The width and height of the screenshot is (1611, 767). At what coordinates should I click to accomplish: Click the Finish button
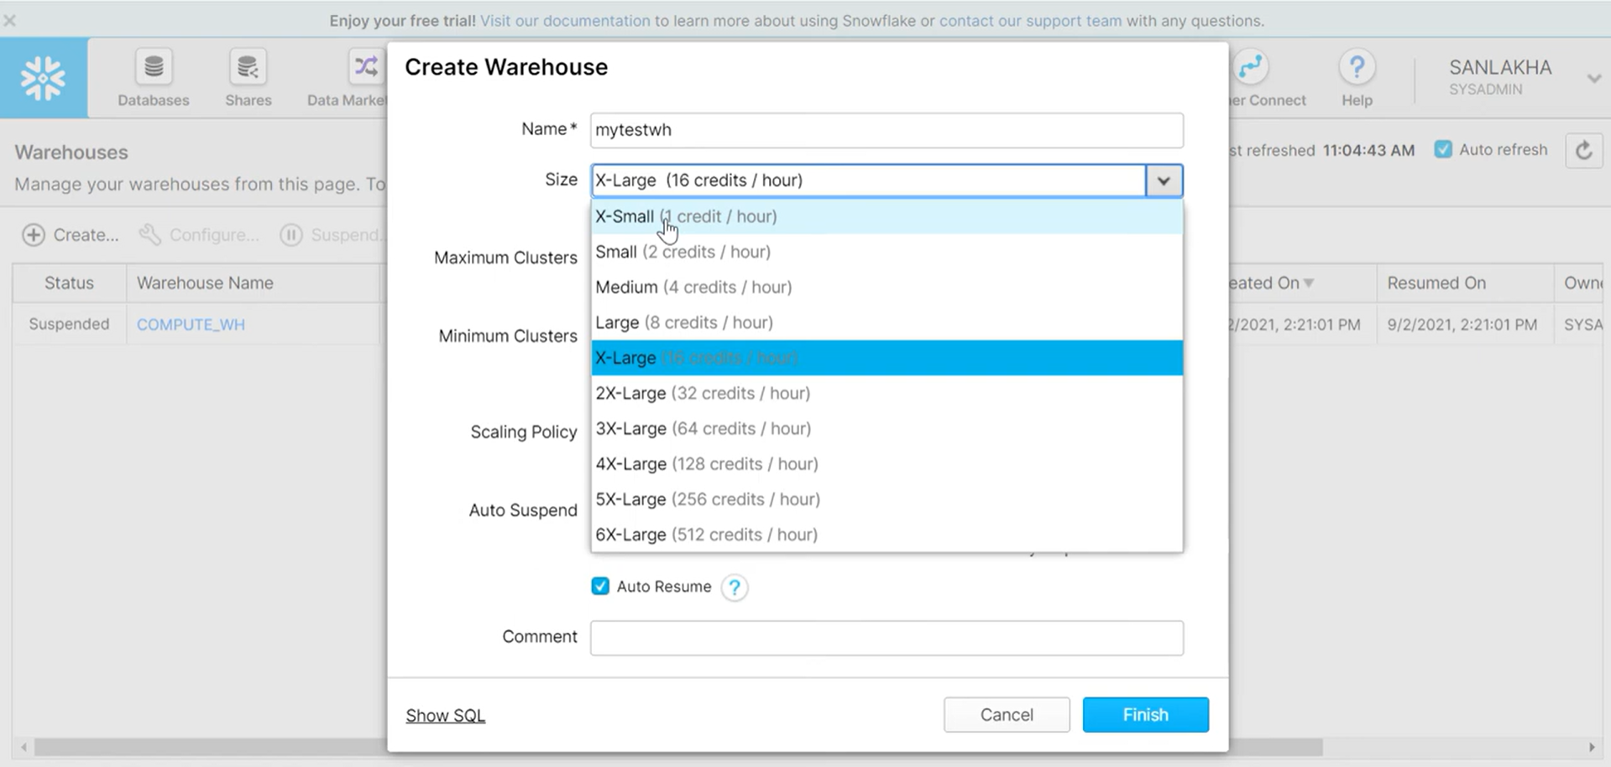(x=1145, y=714)
